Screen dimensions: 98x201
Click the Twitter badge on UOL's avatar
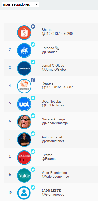(x=33, y=98)
